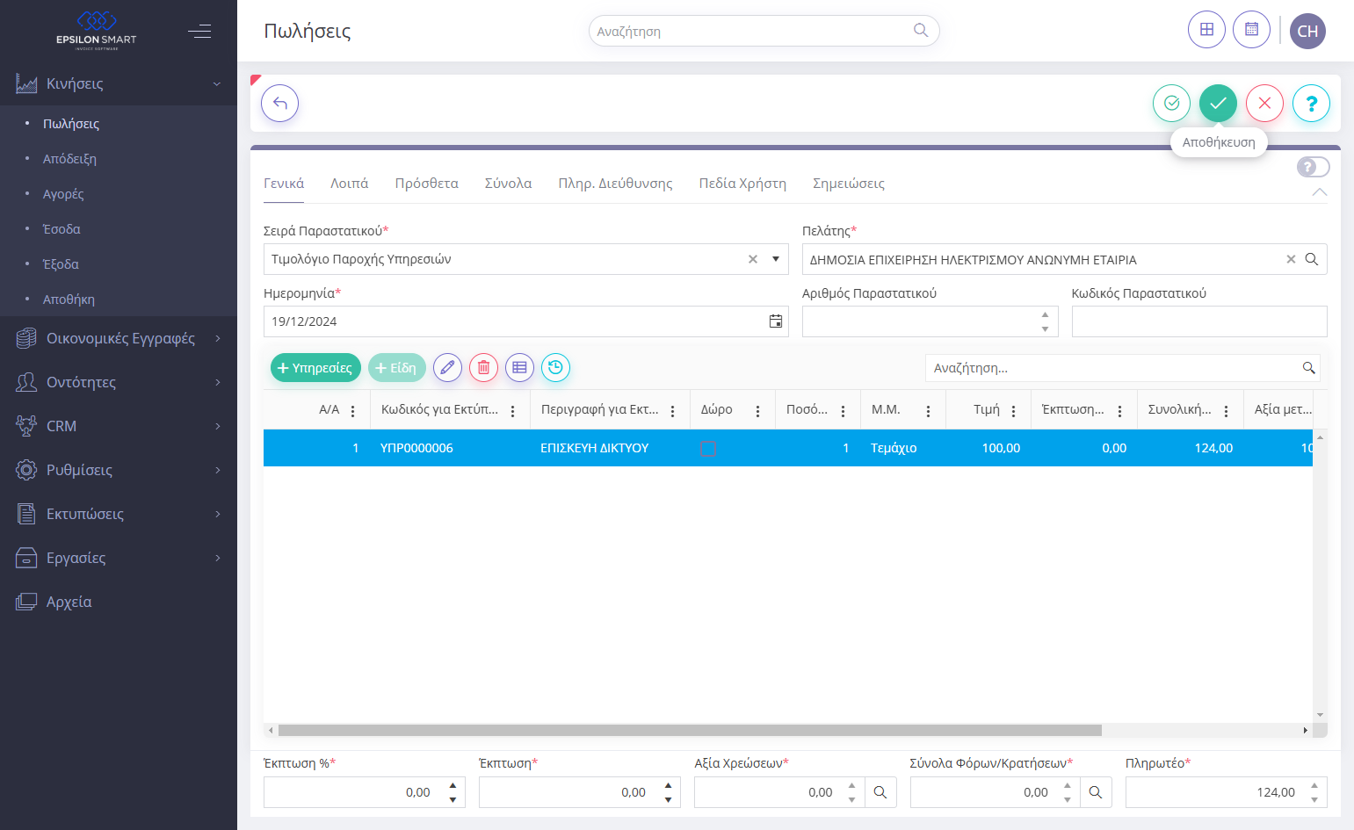The width and height of the screenshot is (1354, 830).
Task: Click the outlined check-circle button
Action: coord(1171,104)
